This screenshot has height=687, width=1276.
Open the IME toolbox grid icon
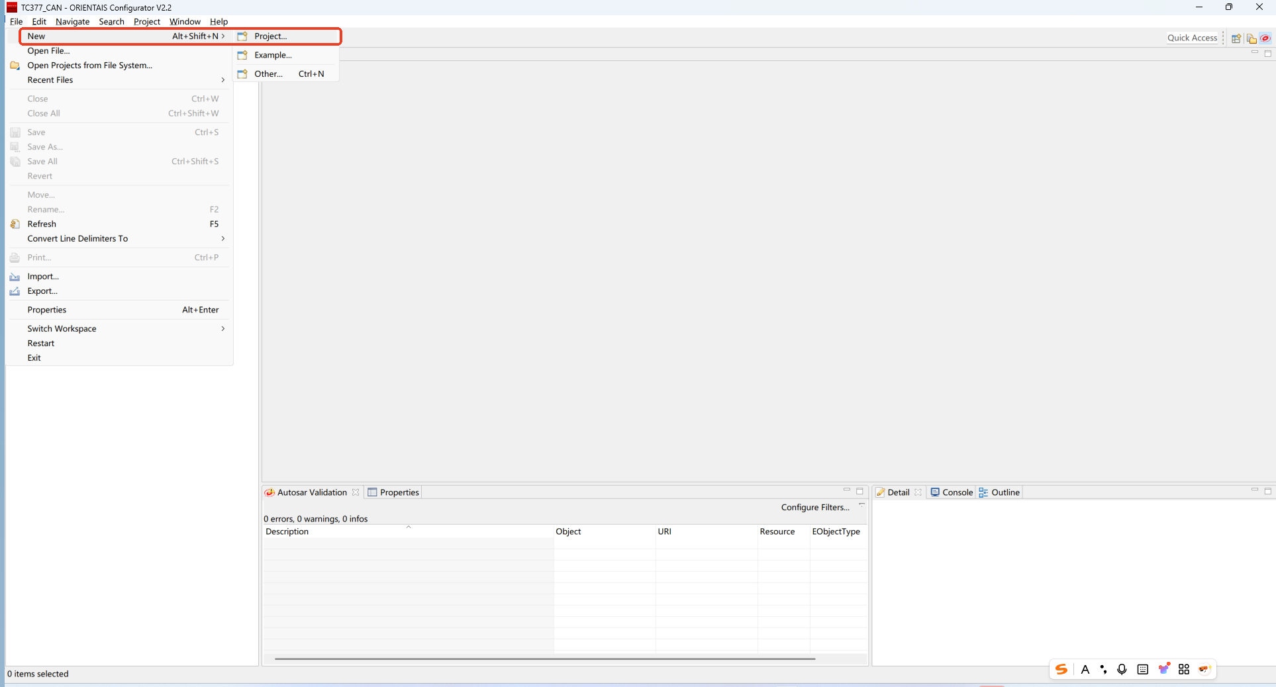[1184, 669]
